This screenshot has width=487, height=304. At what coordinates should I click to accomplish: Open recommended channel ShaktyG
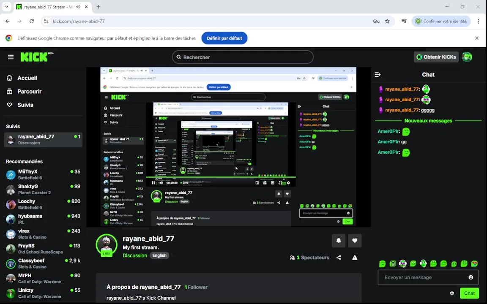tap(43, 189)
